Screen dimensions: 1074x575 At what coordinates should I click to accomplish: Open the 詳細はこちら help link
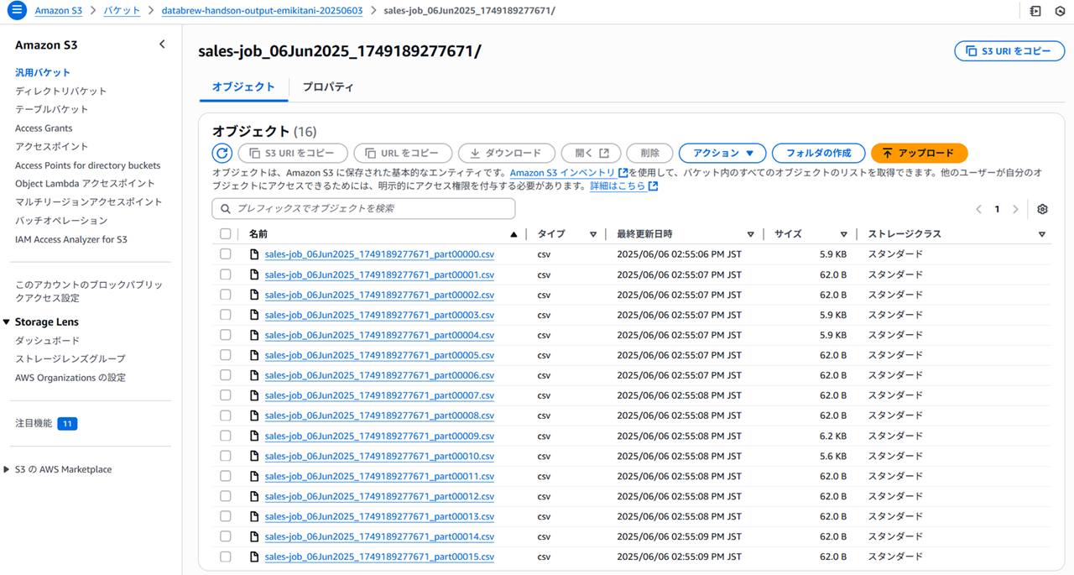pos(623,186)
